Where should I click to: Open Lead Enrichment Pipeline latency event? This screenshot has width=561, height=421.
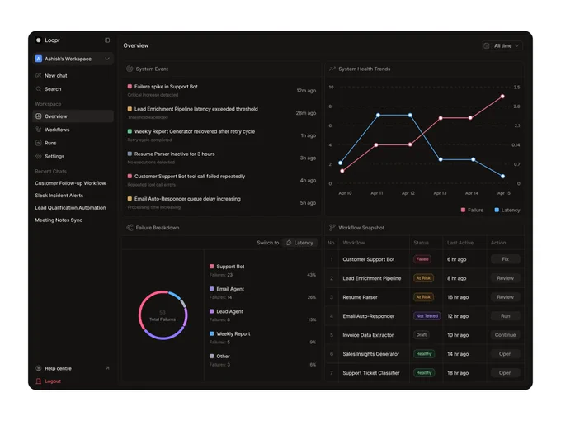[221, 113]
